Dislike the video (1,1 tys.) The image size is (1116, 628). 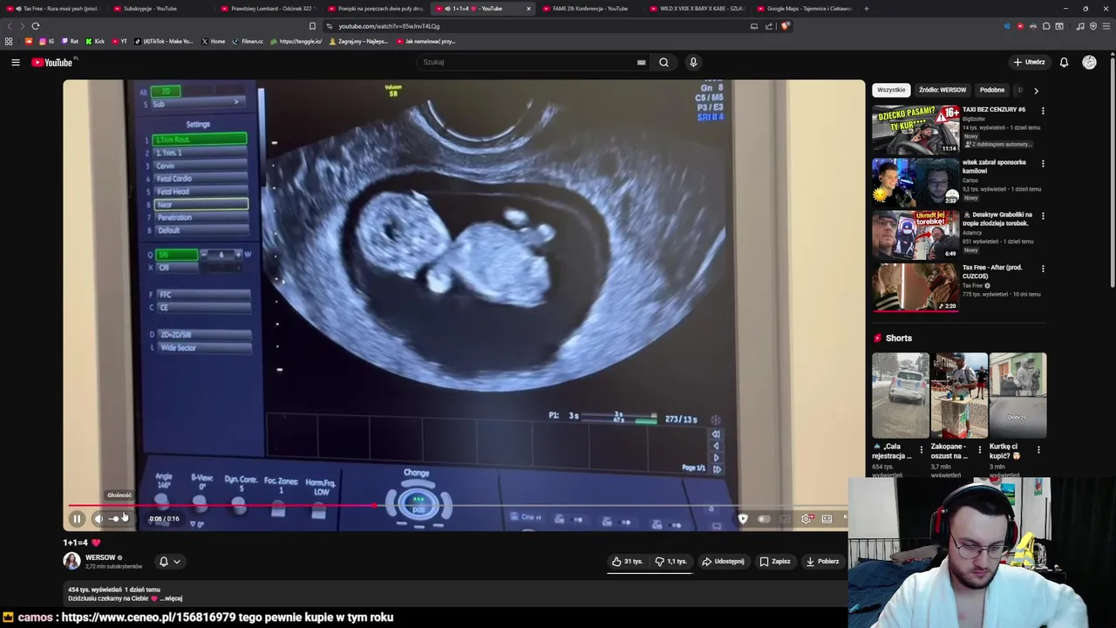pos(671,562)
